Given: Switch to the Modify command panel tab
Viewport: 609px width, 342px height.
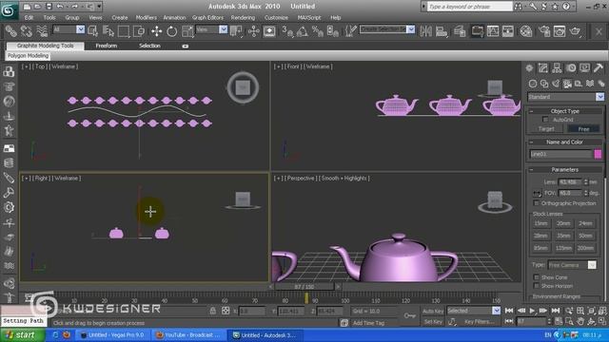Looking at the screenshot, I should [543, 68].
